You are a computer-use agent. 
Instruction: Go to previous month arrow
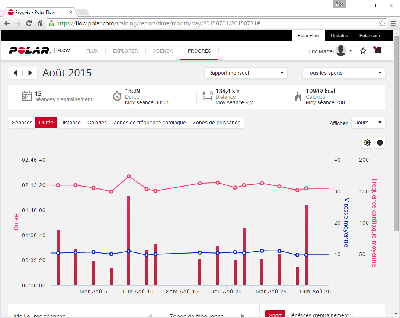15,73
